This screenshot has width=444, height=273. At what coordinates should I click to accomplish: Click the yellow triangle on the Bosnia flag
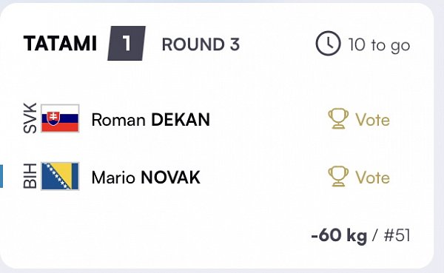point(63,170)
